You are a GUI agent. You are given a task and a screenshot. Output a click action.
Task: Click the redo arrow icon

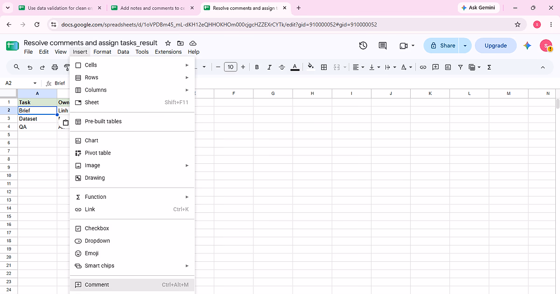click(42, 67)
